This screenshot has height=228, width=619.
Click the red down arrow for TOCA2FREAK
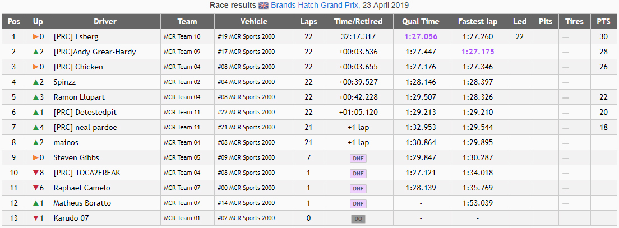(x=35, y=173)
